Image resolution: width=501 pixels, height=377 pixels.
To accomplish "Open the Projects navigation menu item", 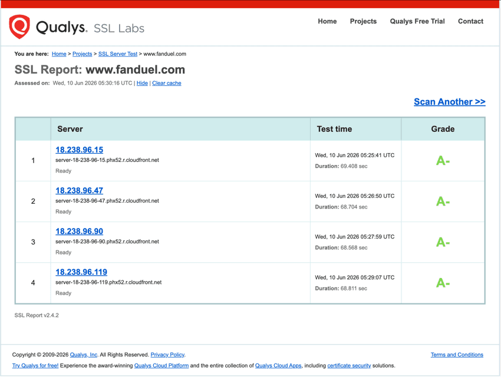I will point(363,21).
